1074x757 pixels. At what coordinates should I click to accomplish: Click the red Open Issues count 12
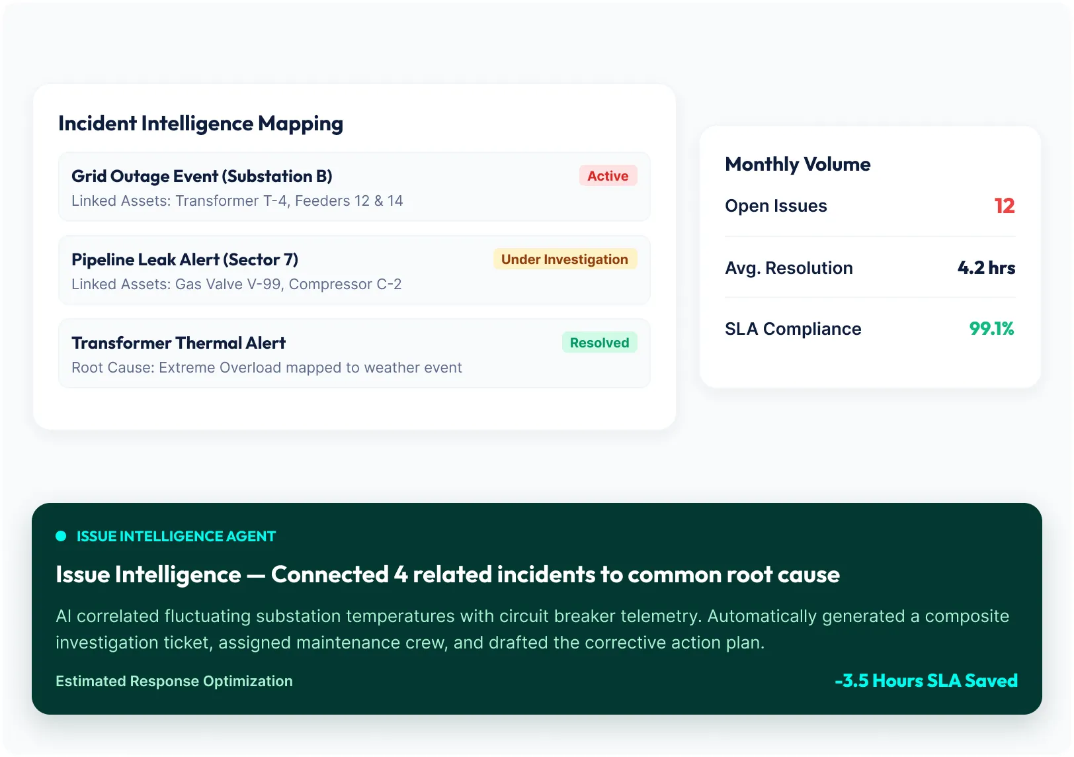click(1005, 206)
